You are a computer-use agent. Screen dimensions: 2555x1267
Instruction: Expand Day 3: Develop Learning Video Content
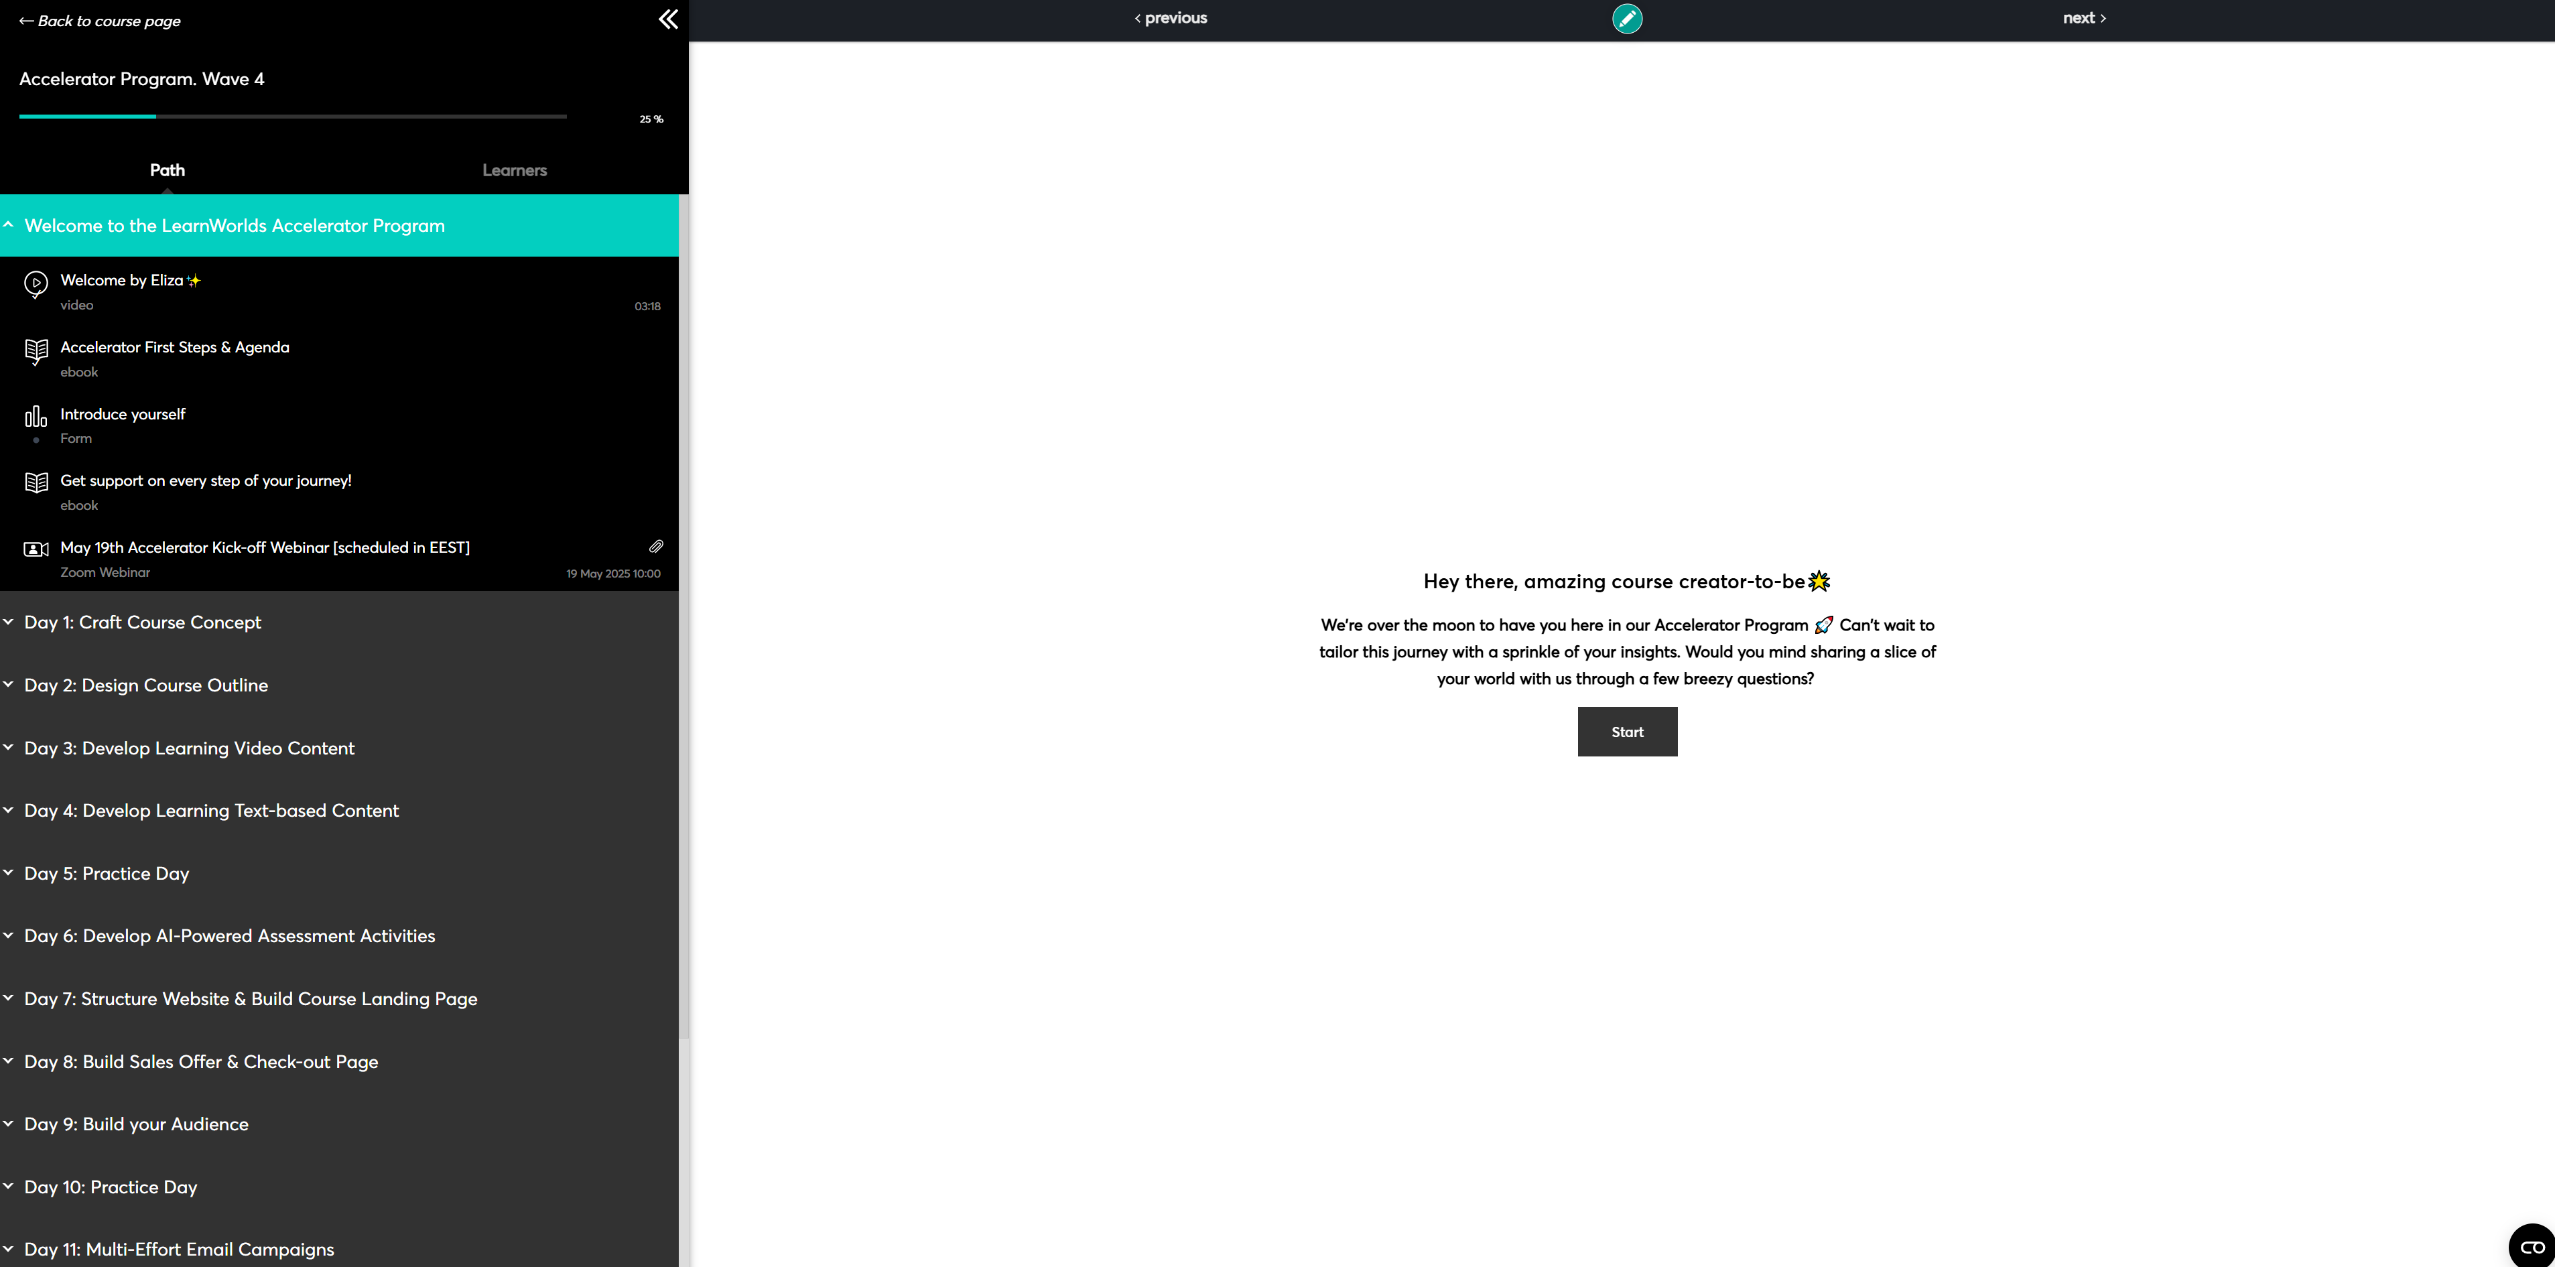click(188, 748)
